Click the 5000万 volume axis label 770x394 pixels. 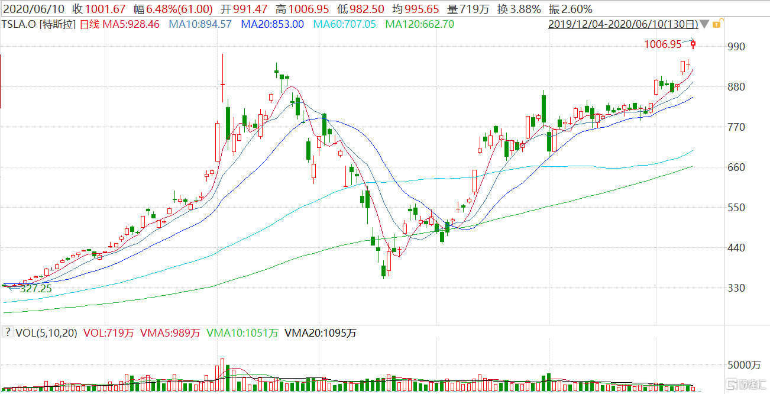pyautogui.click(x=745, y=364)
